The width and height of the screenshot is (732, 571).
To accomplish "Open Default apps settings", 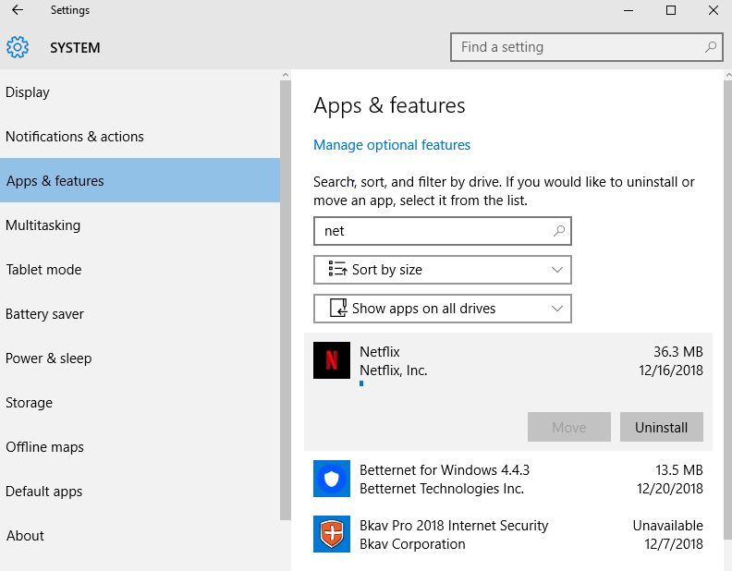I will 140,491.
